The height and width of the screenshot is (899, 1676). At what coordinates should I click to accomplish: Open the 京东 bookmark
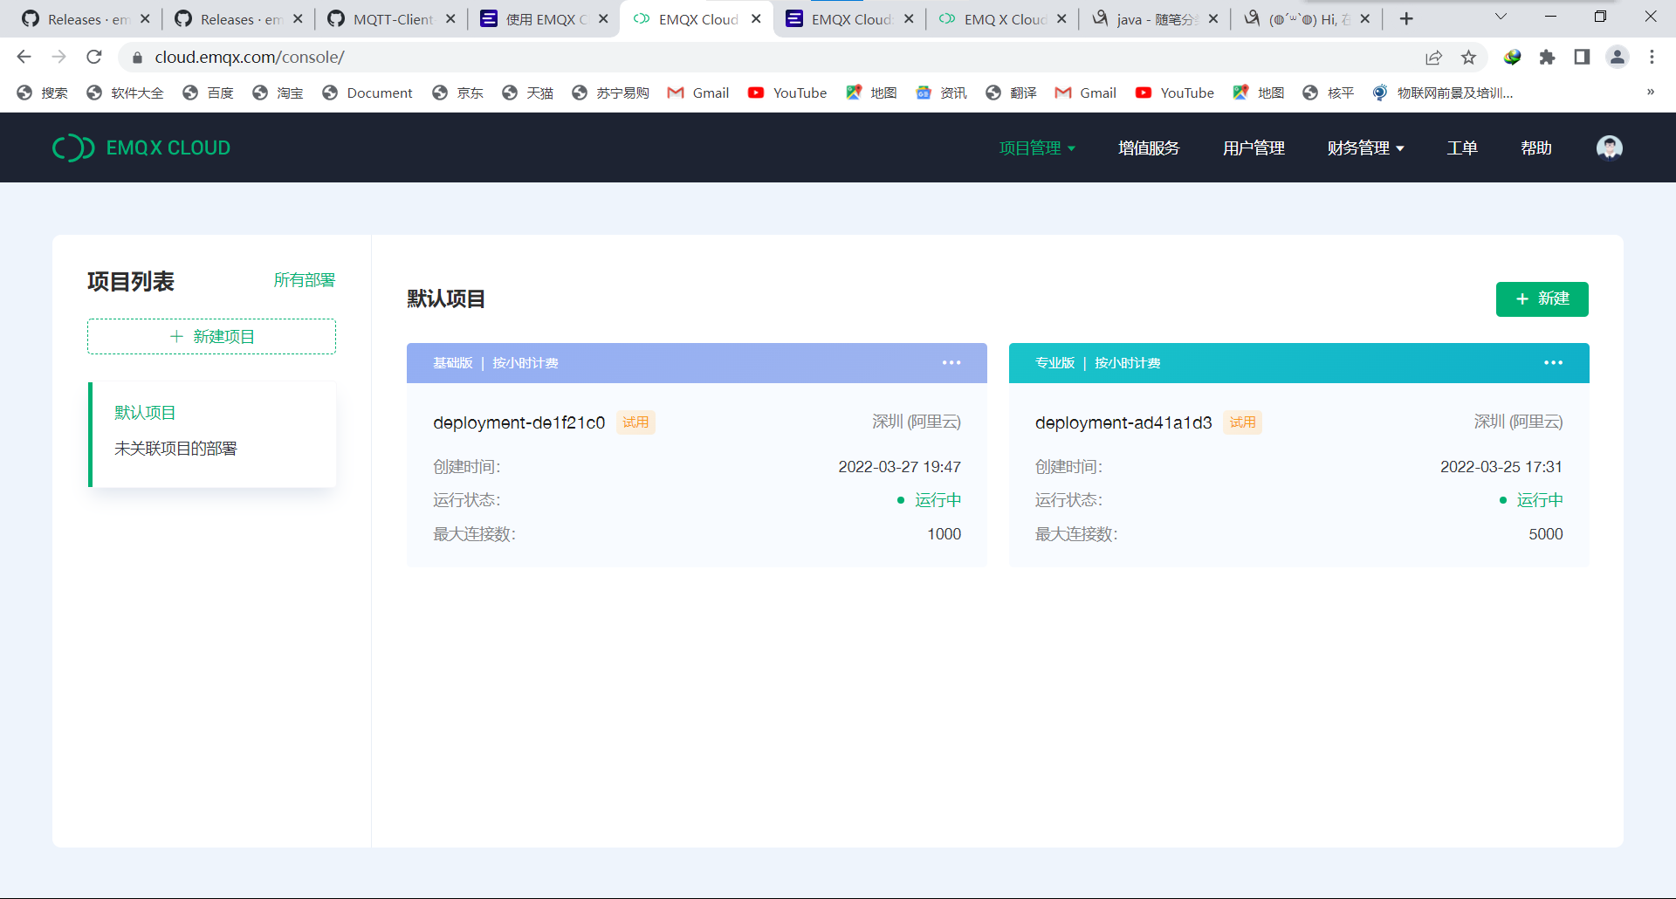click(x=457, y=93)
